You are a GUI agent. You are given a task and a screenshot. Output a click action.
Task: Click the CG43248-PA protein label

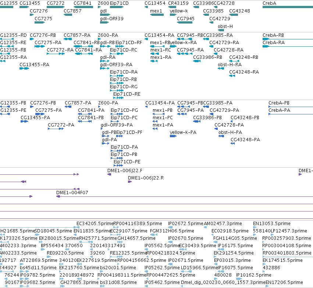pyautogui.click(x=245, y=140)
